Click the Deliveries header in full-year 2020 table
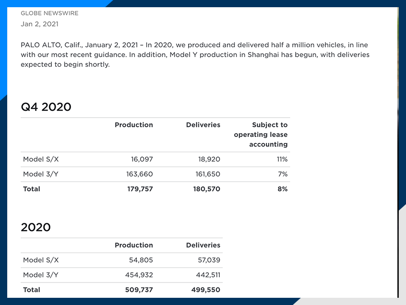 click(203, 245)
